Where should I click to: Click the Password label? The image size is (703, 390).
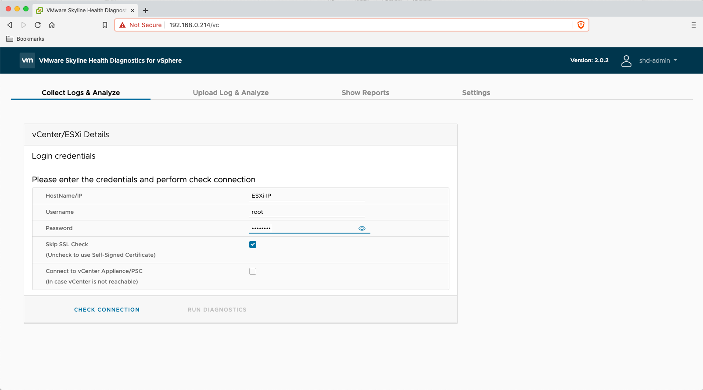coord(59,228)
